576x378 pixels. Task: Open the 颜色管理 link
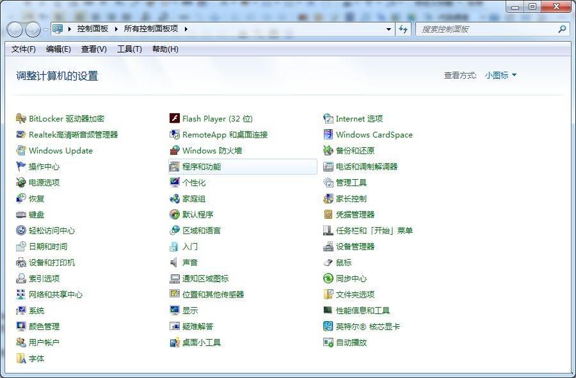click(44, 326)
